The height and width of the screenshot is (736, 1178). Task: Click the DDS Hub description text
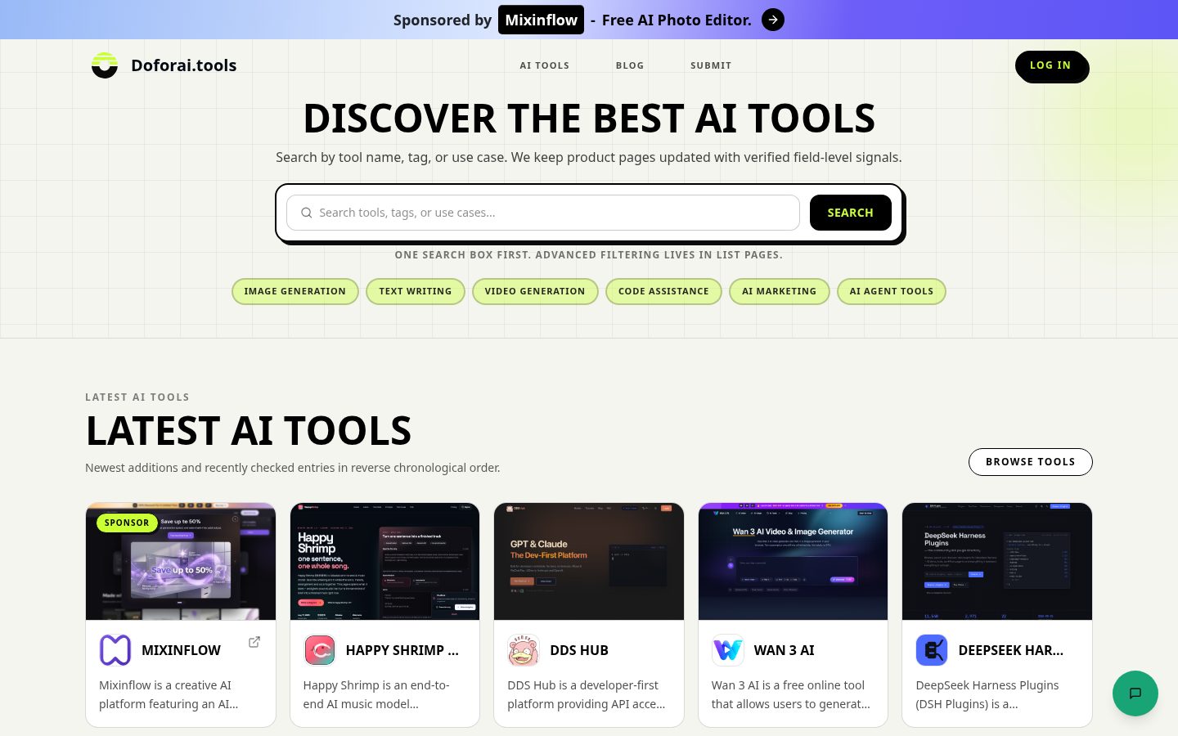point(587,694)
